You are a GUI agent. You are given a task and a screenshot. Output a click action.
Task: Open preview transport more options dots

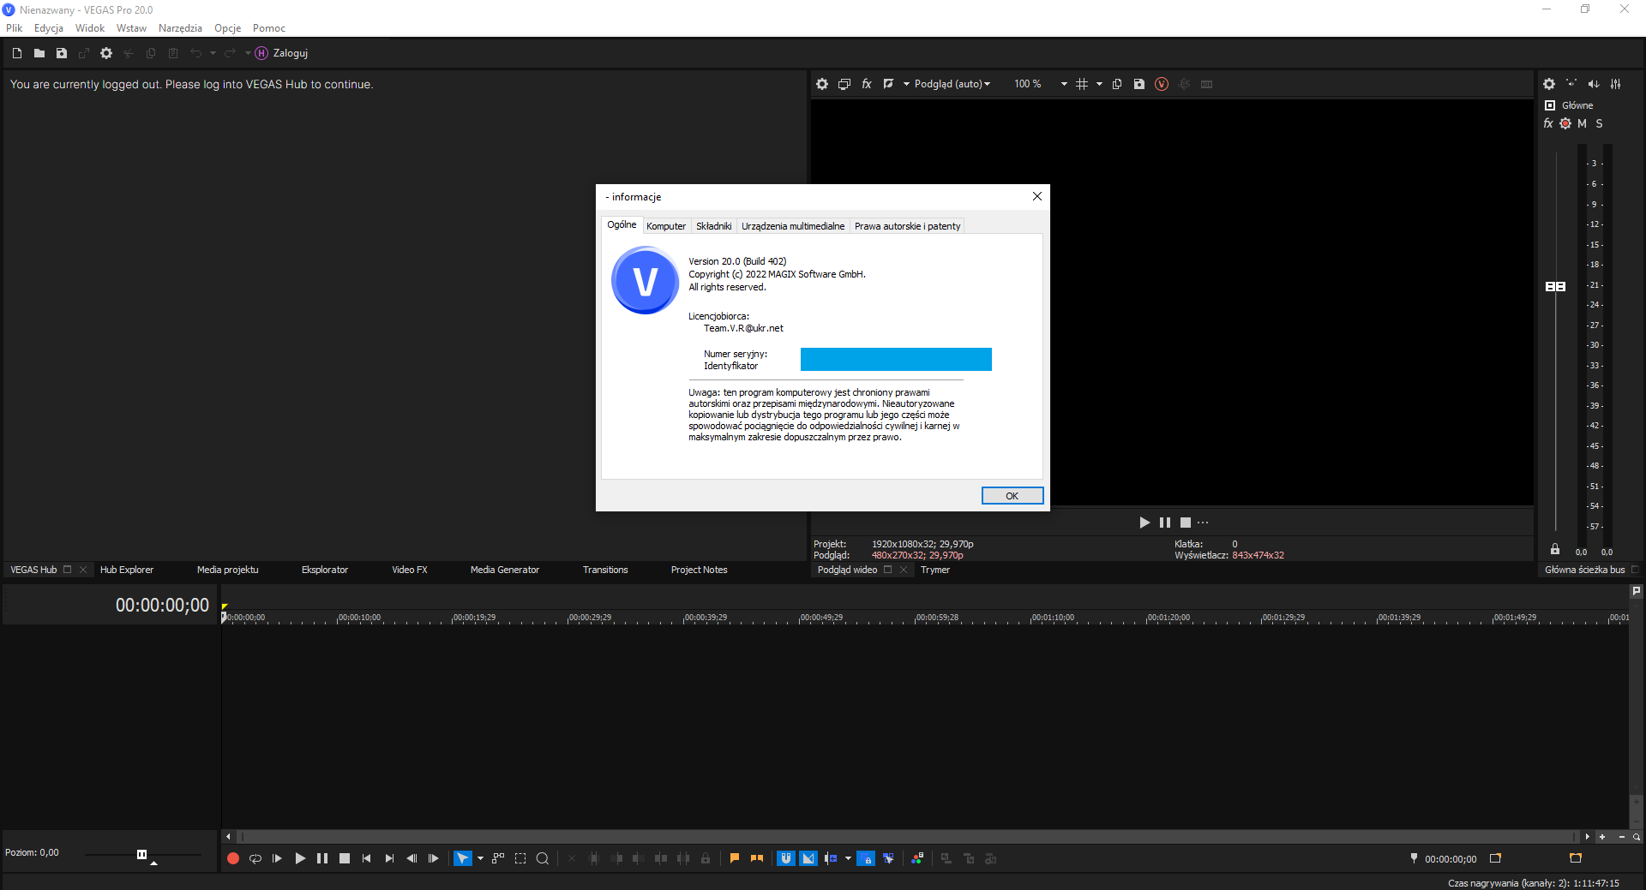coord(1203,523)
